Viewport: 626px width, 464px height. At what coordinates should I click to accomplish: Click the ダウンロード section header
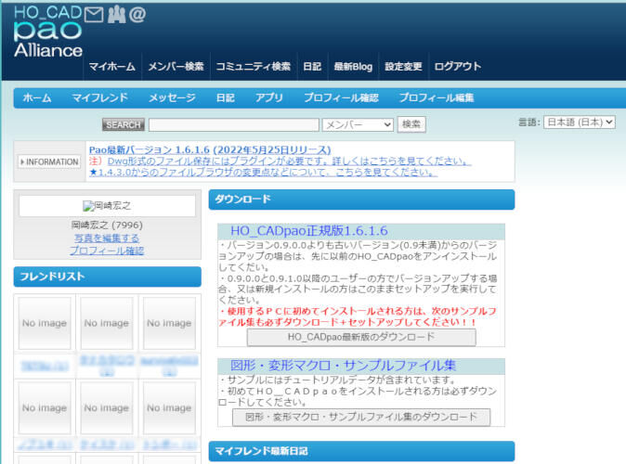[x=361, y=200]
